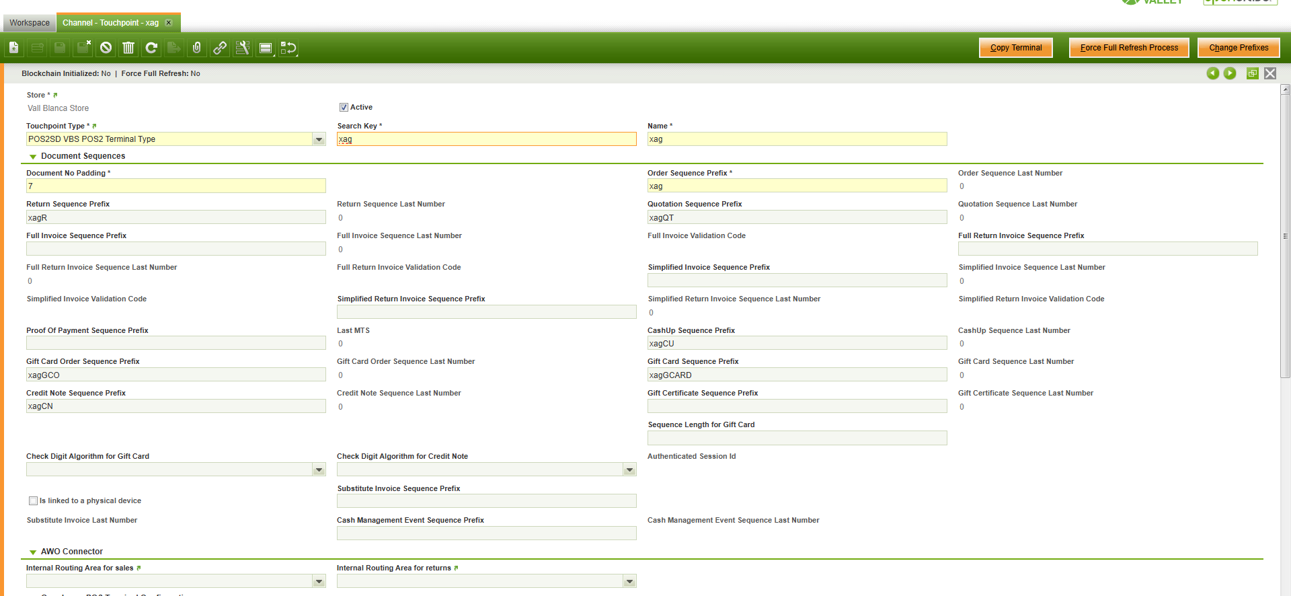Click the new record document icon

pyautogui.click(x=13, y=48)
